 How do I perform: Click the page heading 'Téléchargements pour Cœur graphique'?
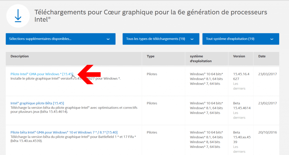click(x=151, y=16)
